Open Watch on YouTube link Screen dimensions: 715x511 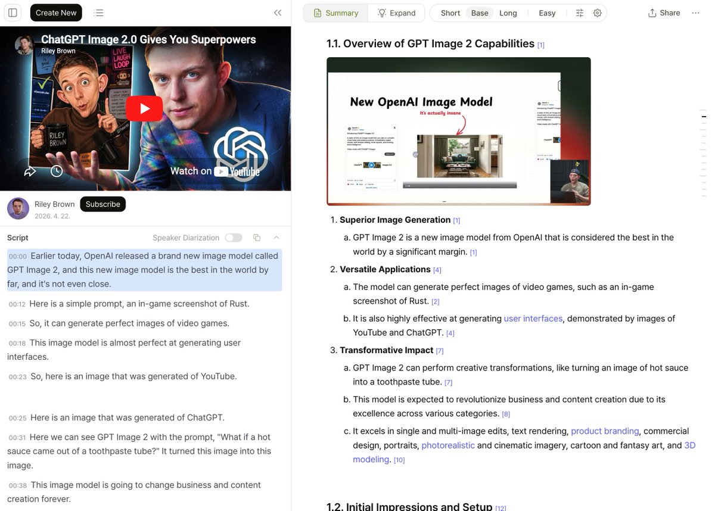coord(215,172)
